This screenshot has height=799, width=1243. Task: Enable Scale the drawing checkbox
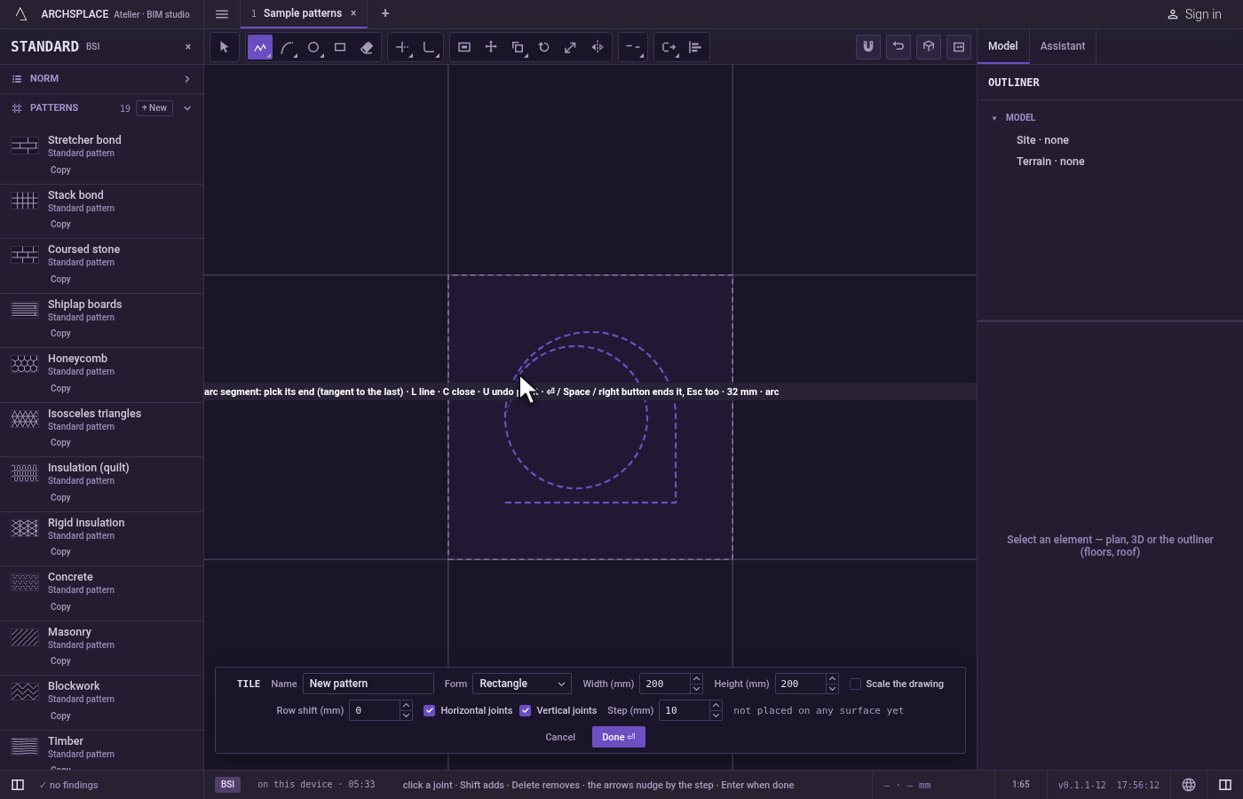pos(856,684)
